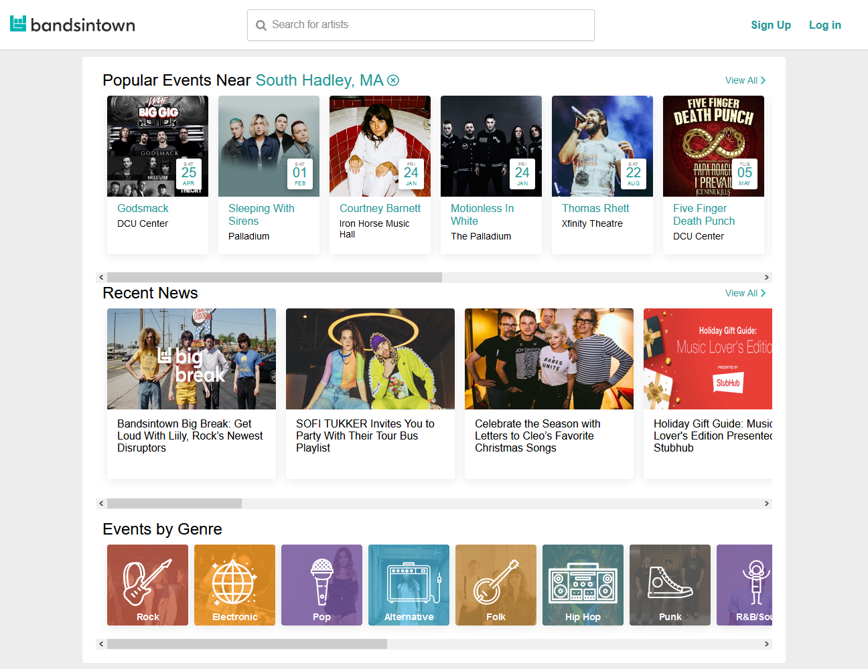Click right arrow of Recent News scrollbar
The width and height of the screenshot is (868, 669).
pyautogui.click(x=767, y=503)
